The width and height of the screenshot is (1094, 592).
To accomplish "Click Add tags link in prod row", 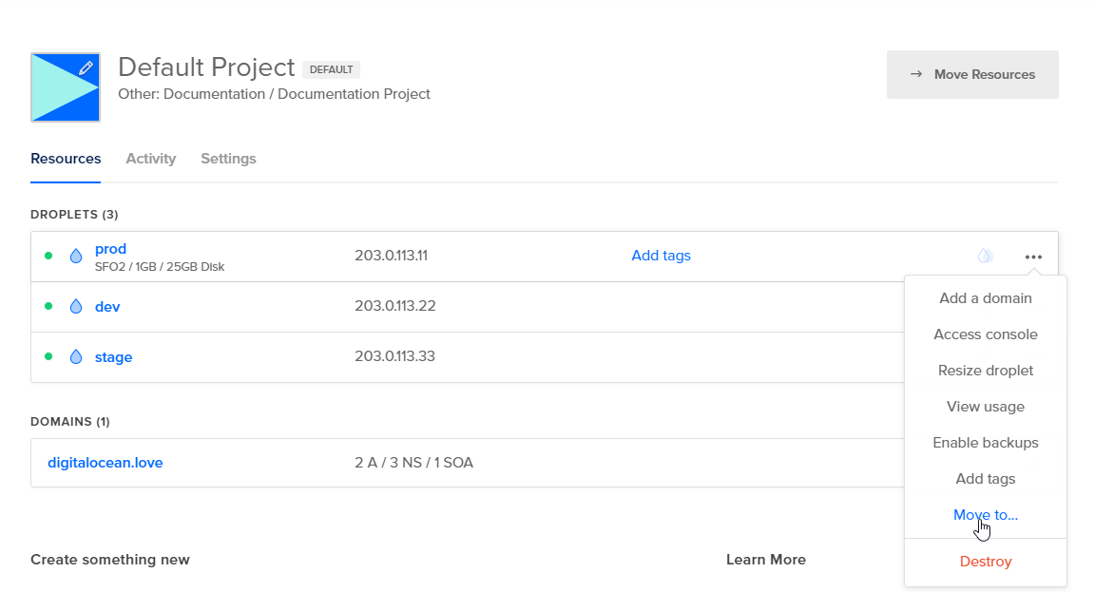I will pos(661,256).
